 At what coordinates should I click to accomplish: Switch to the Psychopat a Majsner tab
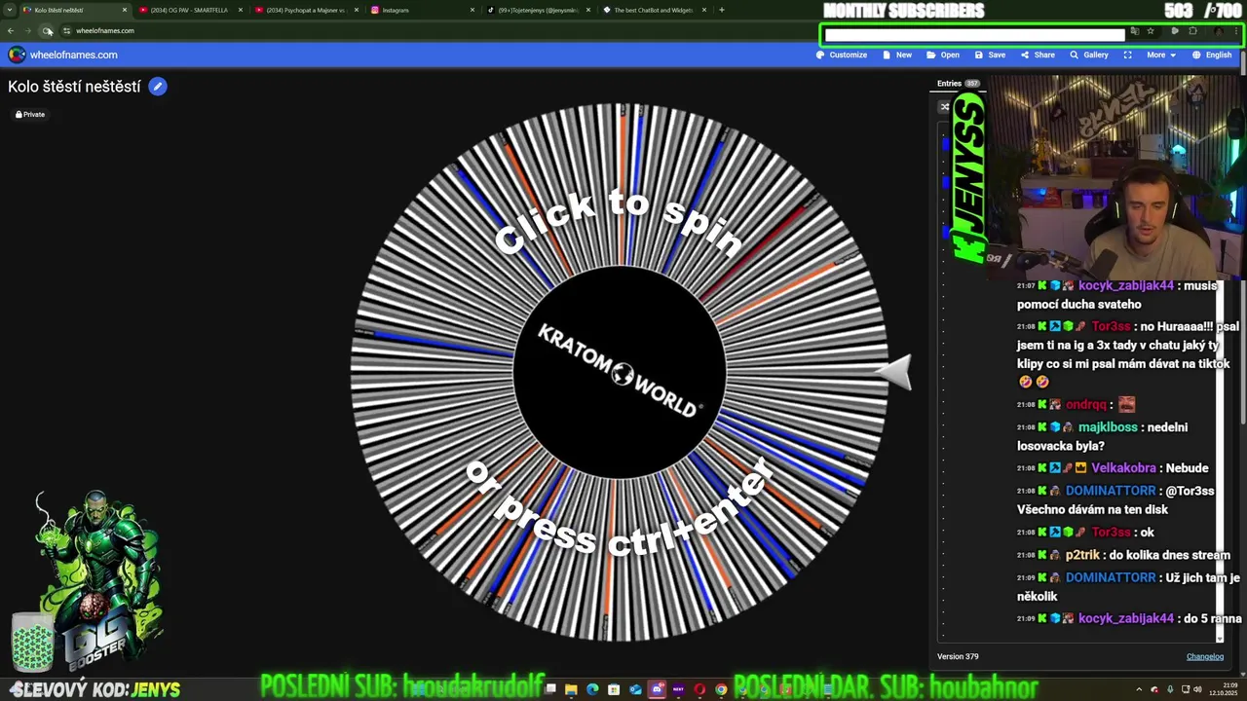click(x=306, y=11)
